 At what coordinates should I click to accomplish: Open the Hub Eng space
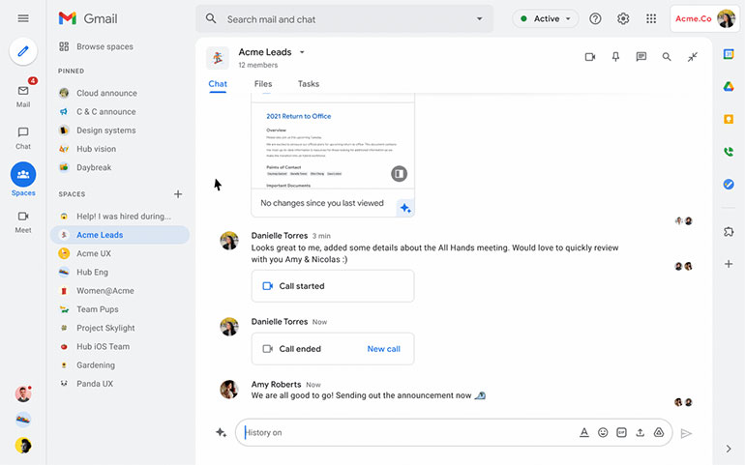(x=120, y=272)
